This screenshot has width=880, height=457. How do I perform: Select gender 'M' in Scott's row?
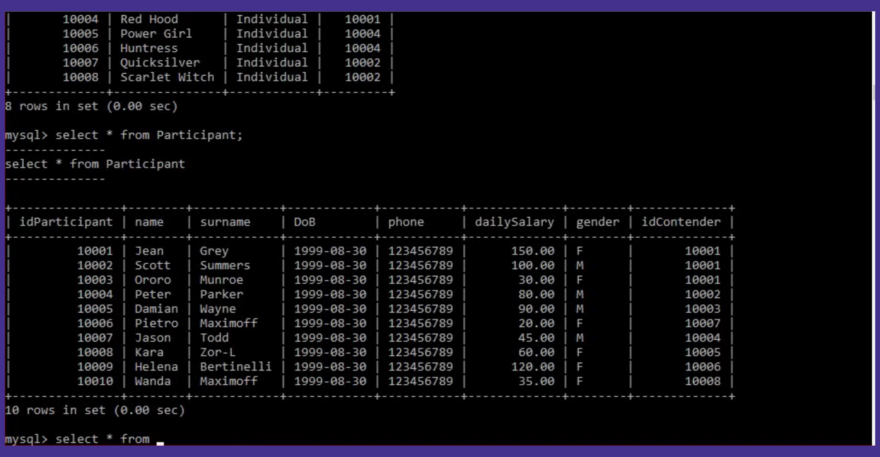[580, 265]
